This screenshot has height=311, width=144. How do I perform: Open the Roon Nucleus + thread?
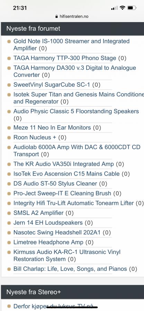pyautogui.click(x=35, y=137)
